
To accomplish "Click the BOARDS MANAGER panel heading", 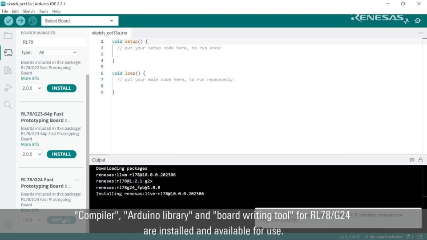I will coord(38,33).
